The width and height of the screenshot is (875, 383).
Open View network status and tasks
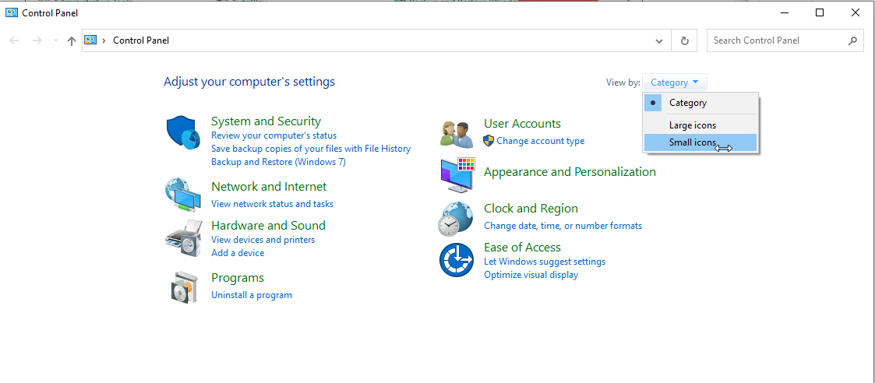[273, 204]
